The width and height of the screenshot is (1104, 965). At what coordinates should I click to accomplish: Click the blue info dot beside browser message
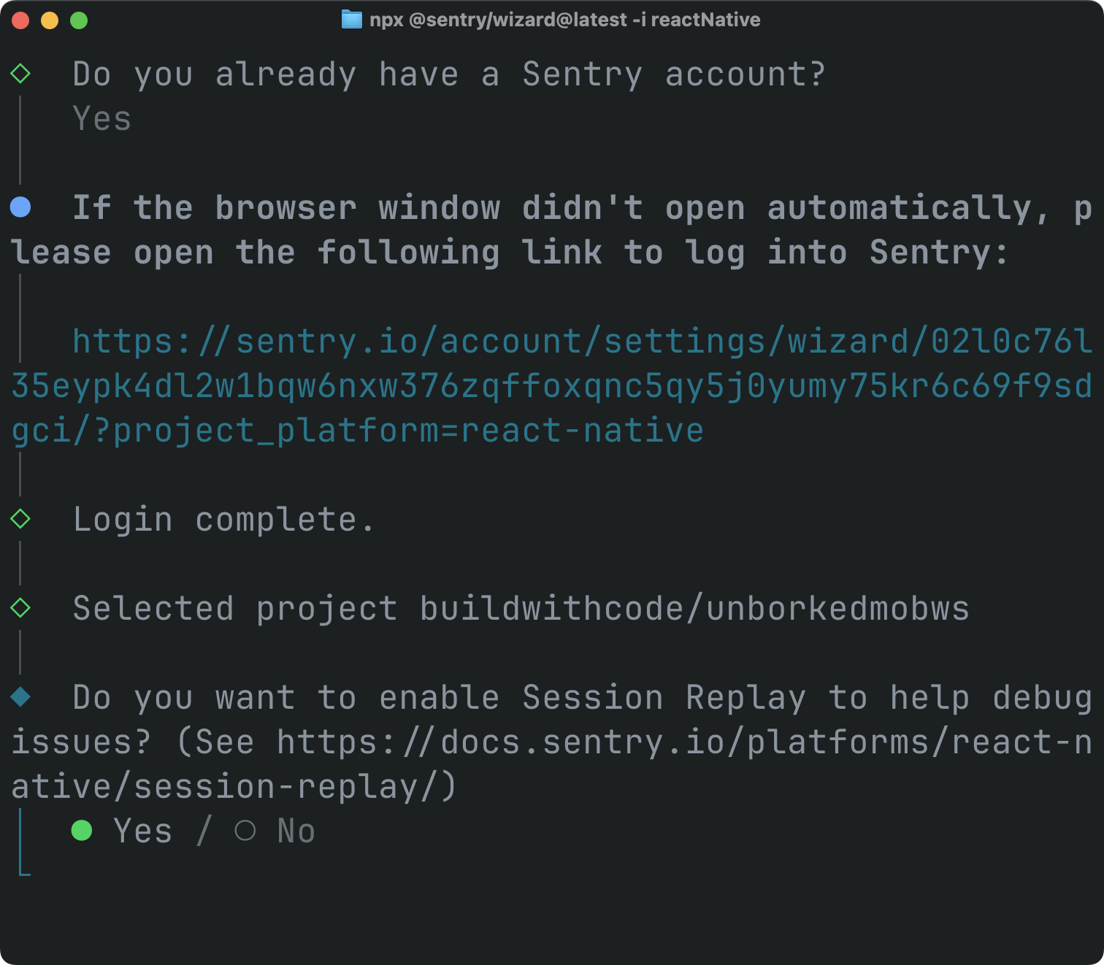pos(20,207)
